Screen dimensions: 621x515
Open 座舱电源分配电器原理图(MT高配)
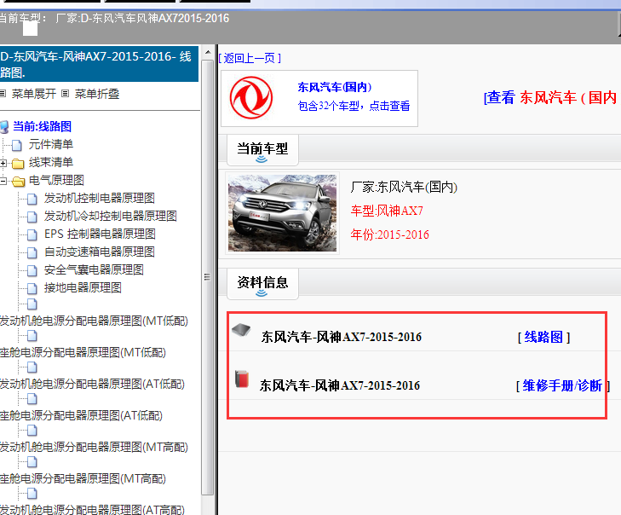coord(83,478)
